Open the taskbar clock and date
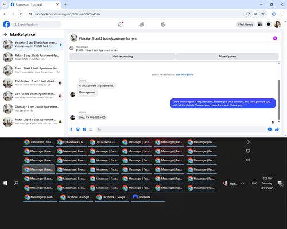Viewport: 287px width, 229px height. coord(267,183)
